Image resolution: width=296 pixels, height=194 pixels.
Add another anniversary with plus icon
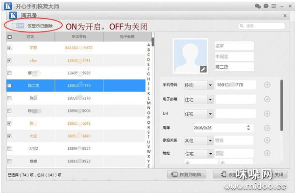point(267,128)
